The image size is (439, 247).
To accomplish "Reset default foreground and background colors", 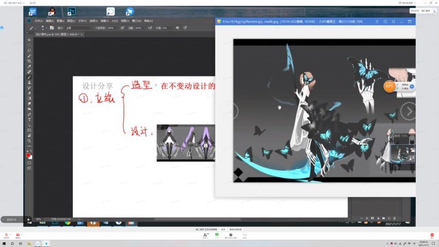I will 27,151.
